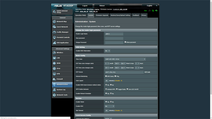Click the New password field
212x119 pixels.
114,38
